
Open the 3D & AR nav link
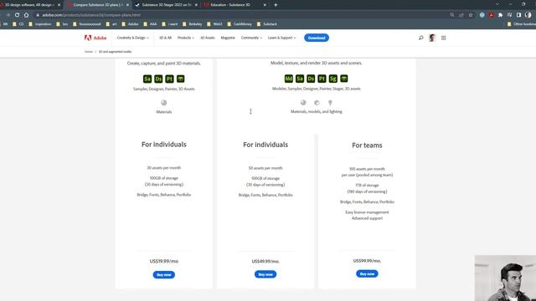tap(165, 38)
